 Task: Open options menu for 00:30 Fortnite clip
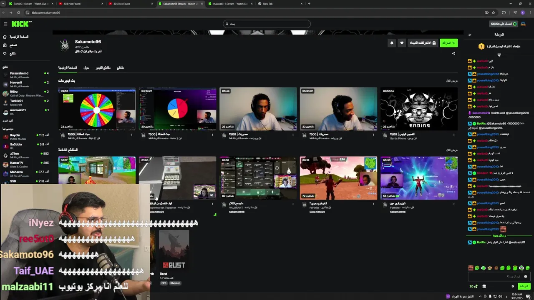(x=454, y=204)
